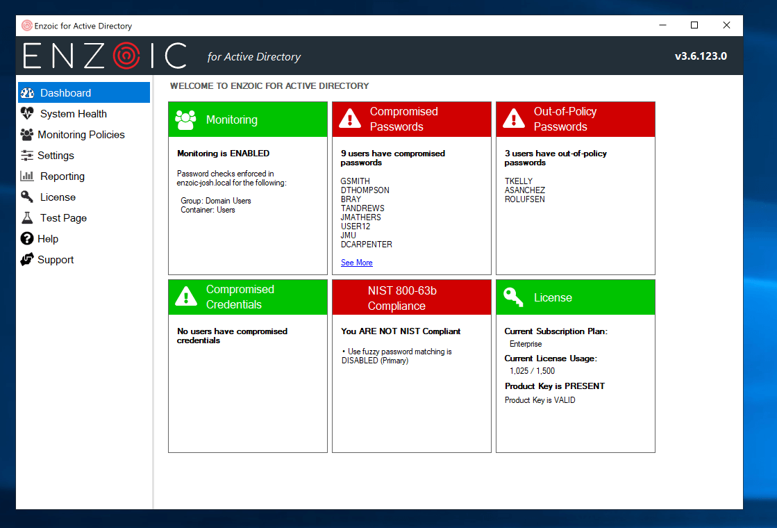Click the Monitoring Policies people icon
777x528 pixels.
(27, 135)
